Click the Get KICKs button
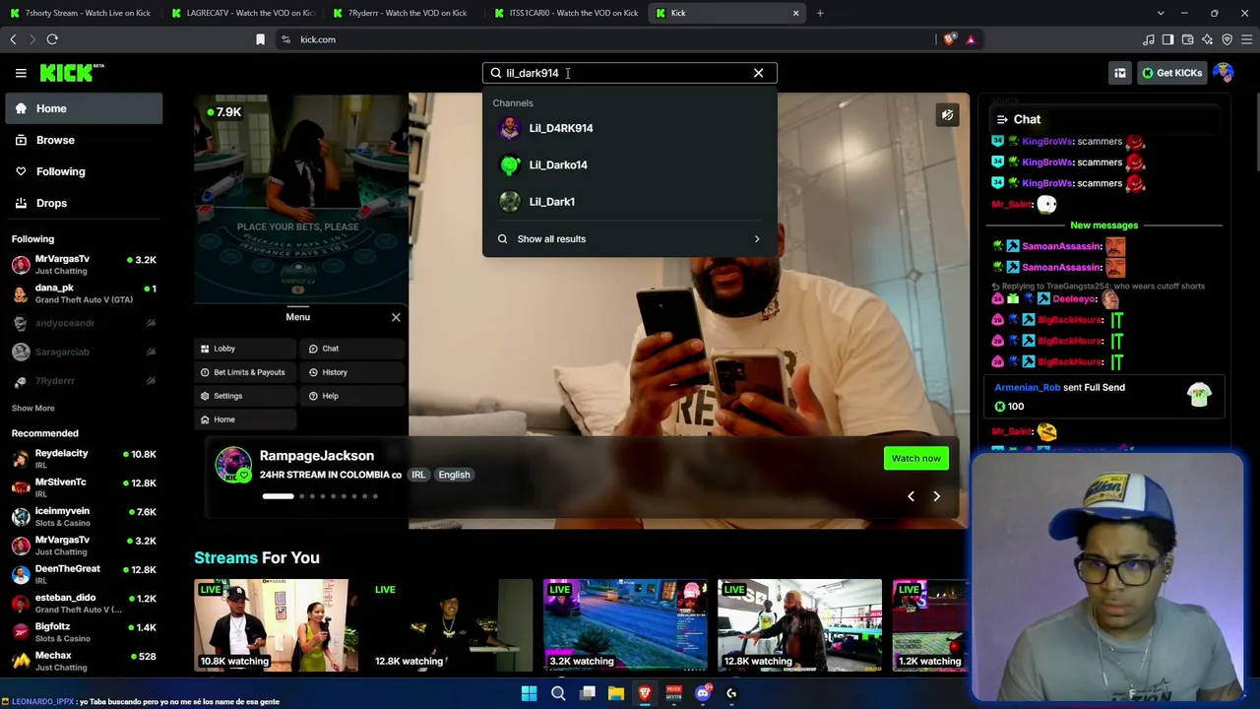This screenshot has height=709, width=1260. 1171,73
